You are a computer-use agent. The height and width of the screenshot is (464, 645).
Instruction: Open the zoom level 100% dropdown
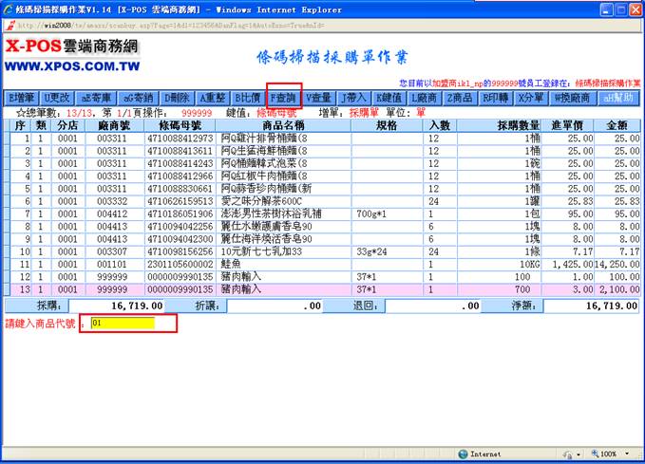[608, 455]
